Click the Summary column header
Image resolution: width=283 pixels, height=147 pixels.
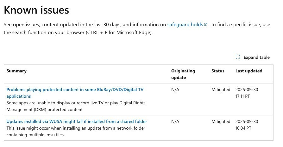coord(16,71)
